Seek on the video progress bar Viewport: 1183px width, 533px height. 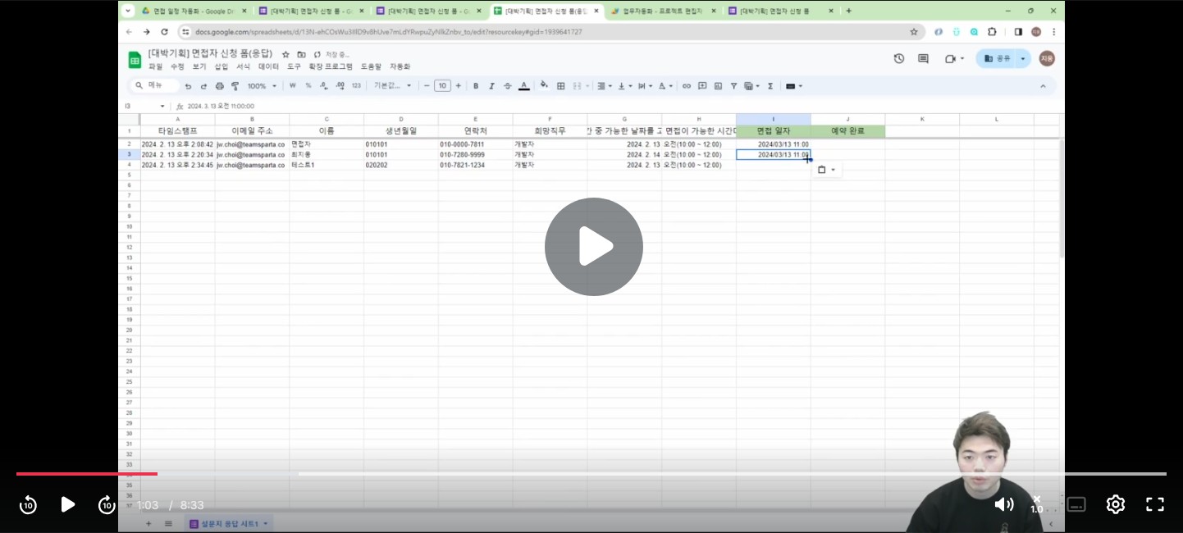click(591, 474)
